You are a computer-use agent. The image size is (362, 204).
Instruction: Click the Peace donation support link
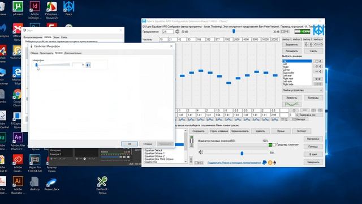point(234,163)
